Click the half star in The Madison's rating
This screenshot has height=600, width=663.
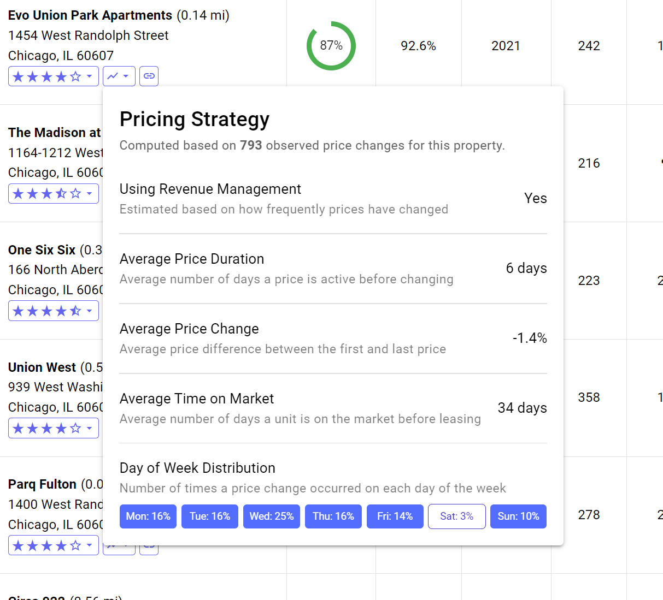pyautogui.click(x=60, y=193)
